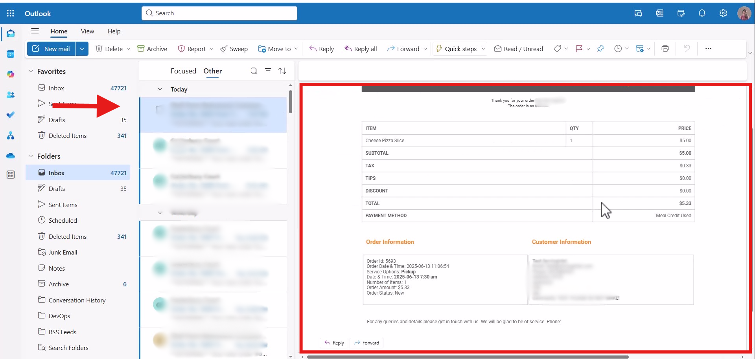The image size is (755, 359).
Task: Open the New mail dropdown arrow
Action: tap(82, 49)
